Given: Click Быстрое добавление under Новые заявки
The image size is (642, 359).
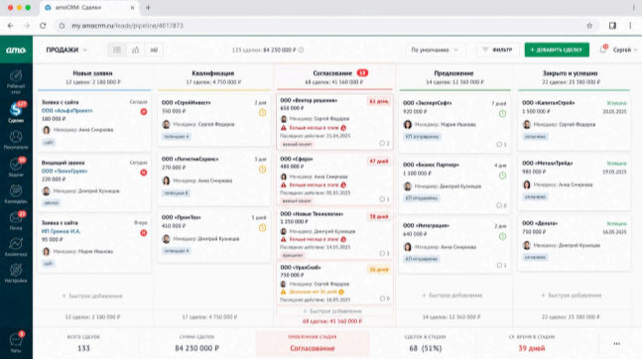Looking at the screenshot, I should (x=92, y=296).
